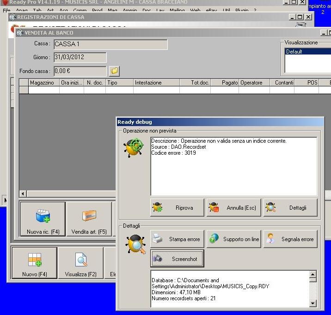The width and height of the screenshot is (331, 315).
Task: Click the empty first row selector of the grid
Action: (24, 90)
